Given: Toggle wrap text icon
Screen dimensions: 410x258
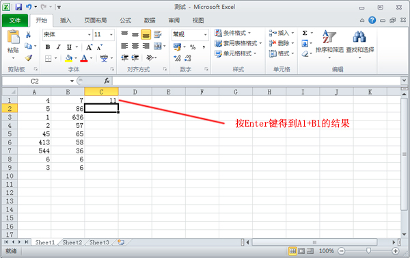Looking at the screenshot, I should pos(157,34).
